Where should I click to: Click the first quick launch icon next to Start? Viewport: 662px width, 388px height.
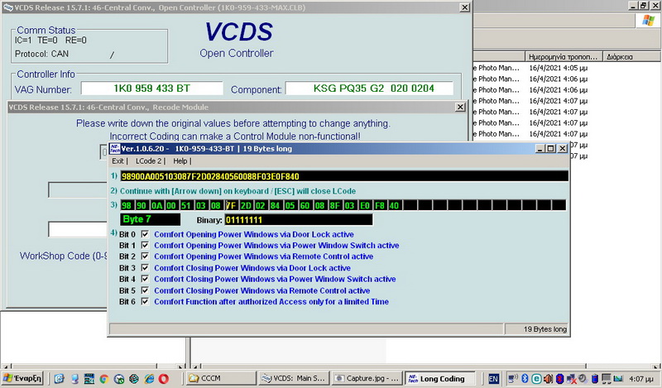click(x=59, y=379)
